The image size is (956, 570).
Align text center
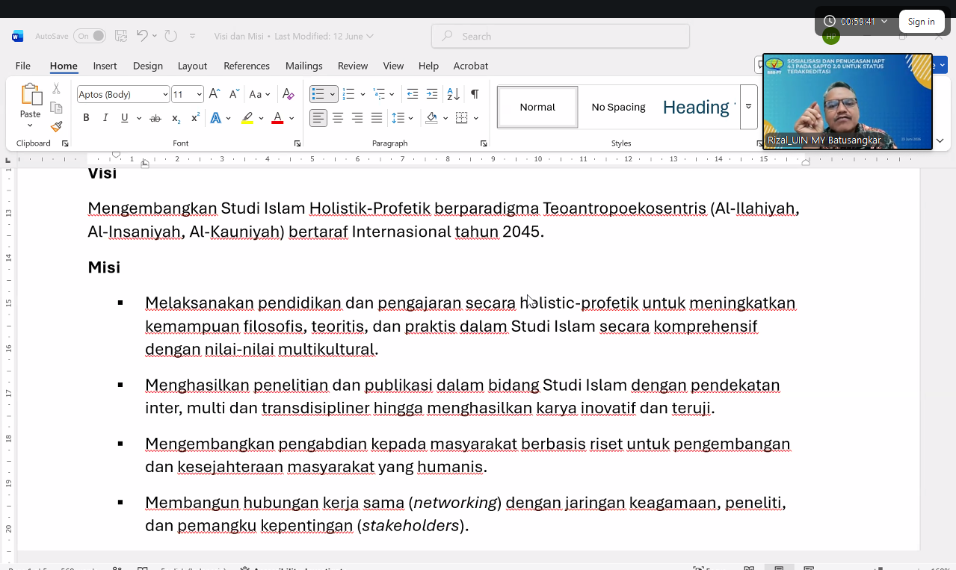click(x=338, y=118)
